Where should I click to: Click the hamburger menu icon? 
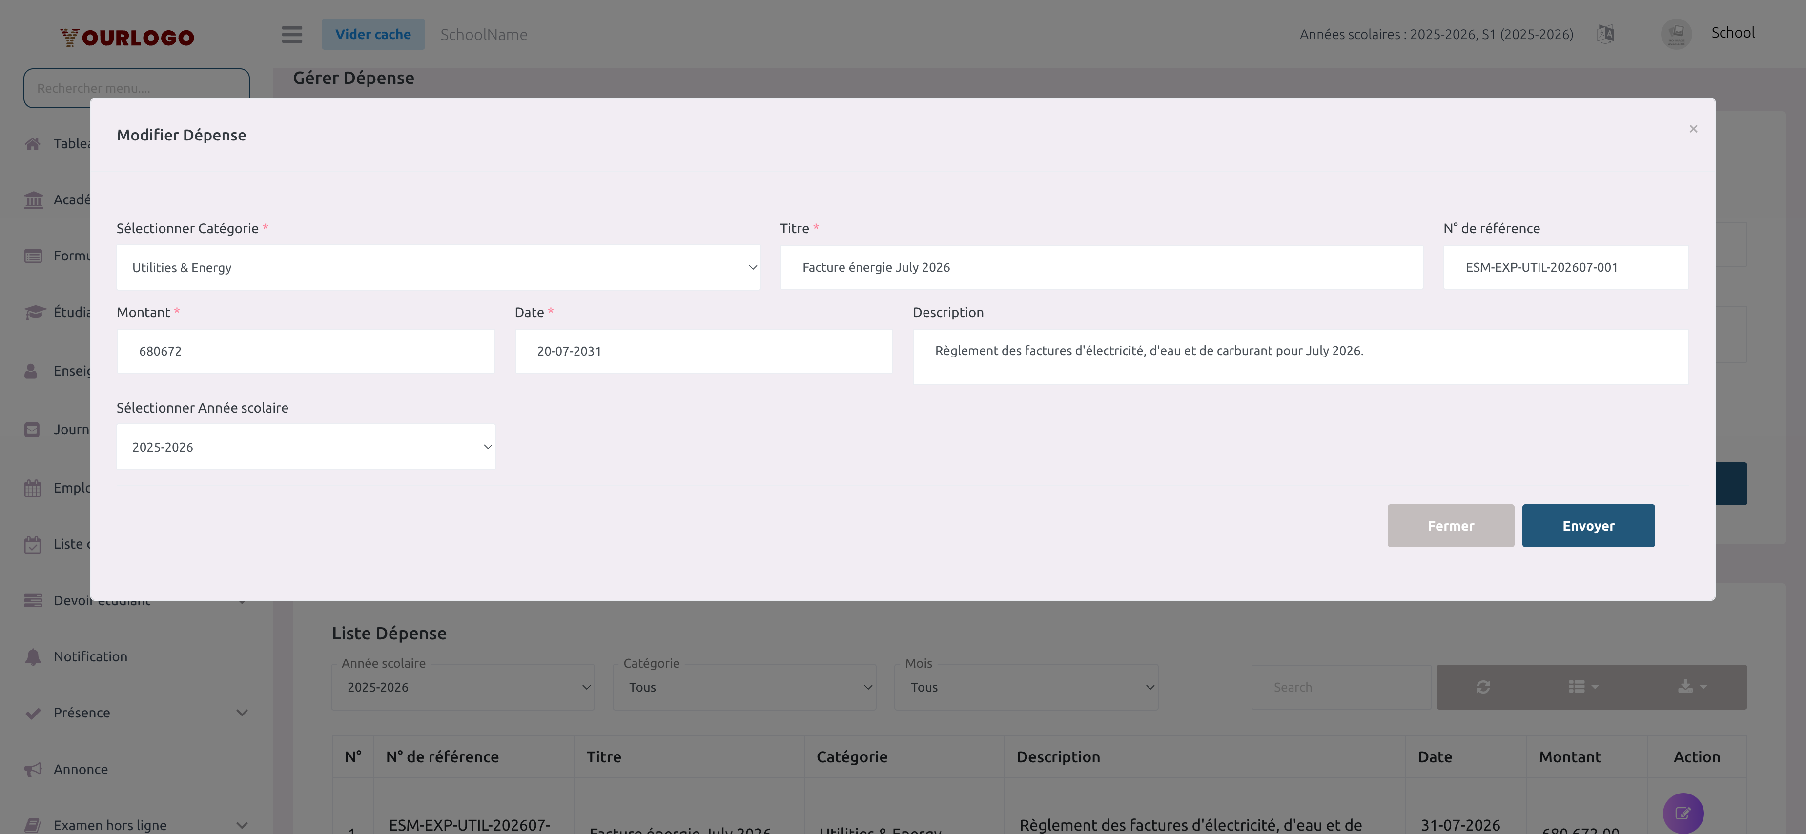[x=292, y=34]
